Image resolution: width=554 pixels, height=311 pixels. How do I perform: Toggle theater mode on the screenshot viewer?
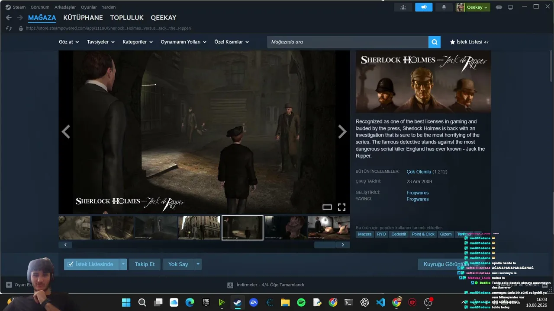(x=327, y=207)
